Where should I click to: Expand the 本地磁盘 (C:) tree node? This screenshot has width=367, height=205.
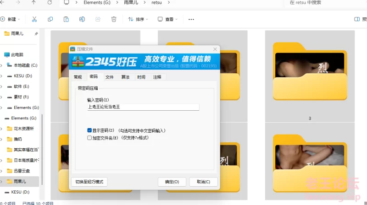tap(2, 65)
